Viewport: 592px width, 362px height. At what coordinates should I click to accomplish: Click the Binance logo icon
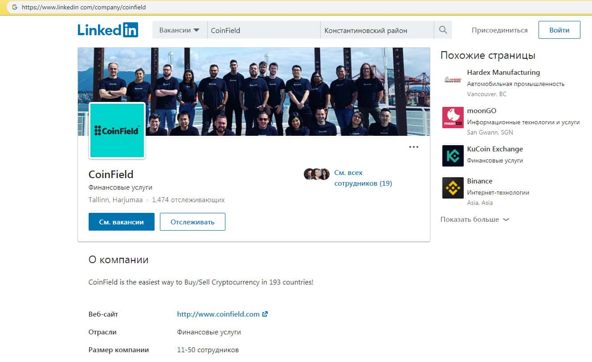[x=453, y=188]
